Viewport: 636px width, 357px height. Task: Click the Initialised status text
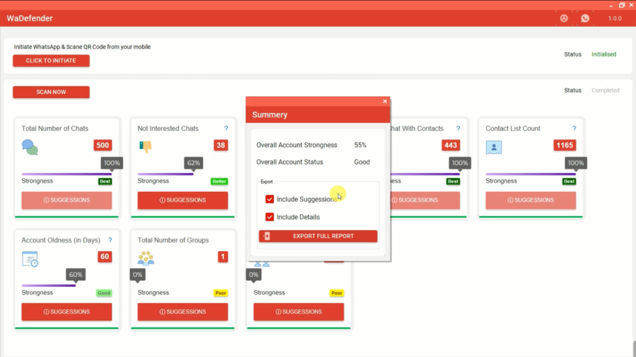604,55
